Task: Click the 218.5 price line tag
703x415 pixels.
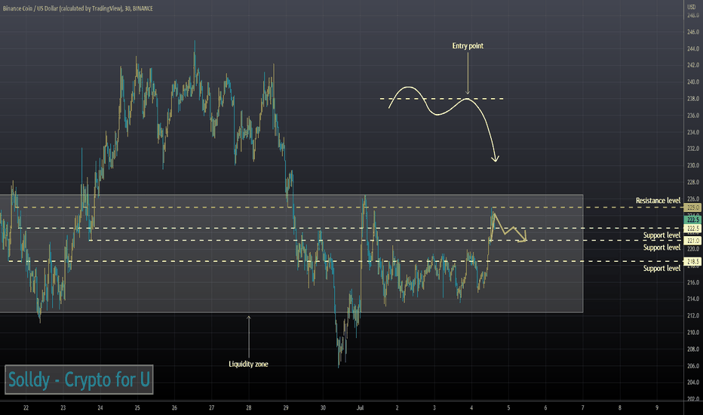Action: click(x=693, y=261)
